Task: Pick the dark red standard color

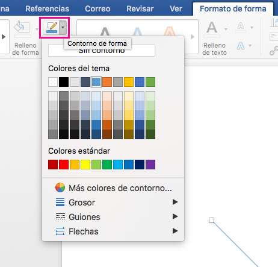Action: pyautogui.click(x=53, y=165)
